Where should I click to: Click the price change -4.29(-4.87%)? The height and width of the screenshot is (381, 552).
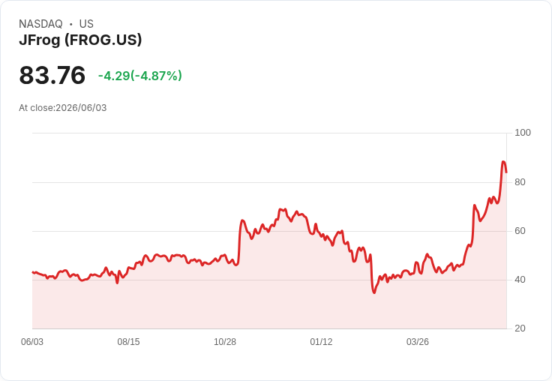coord(140,76)
